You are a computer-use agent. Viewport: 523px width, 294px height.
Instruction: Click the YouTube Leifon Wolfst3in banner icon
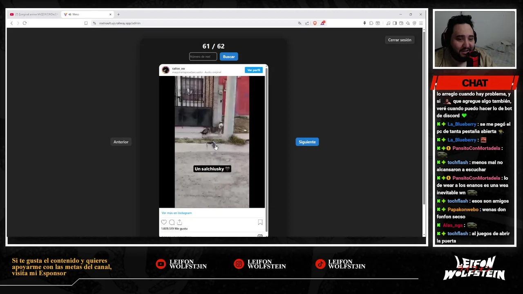coord(161,264)
